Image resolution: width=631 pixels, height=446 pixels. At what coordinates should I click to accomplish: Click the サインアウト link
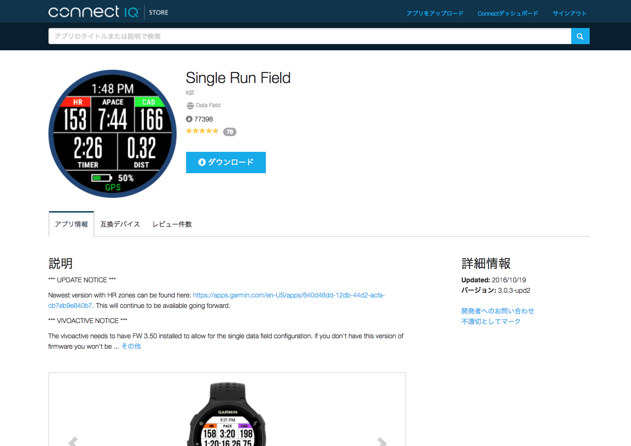click(x=570, y=13)
